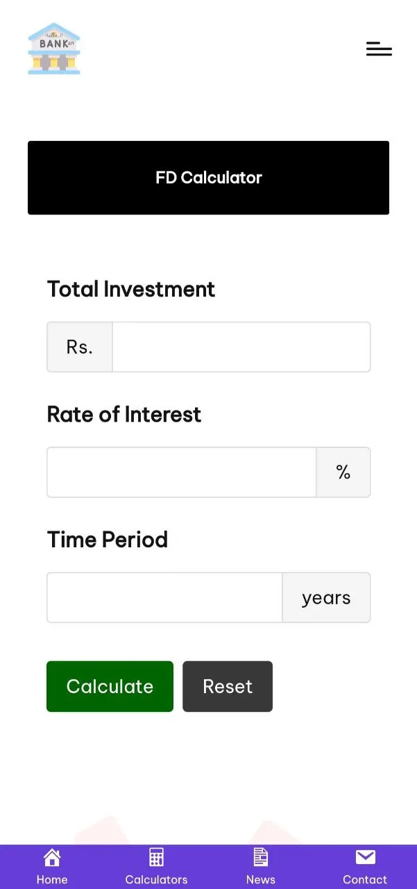417x889 pixels.
Task: Tap the Calculators grid icon
Action: click(x=156, y=858)
